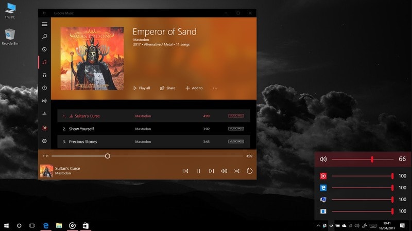412x231 pixels.
Task: Select the red music note My Music icon
Action: [44, 62]
